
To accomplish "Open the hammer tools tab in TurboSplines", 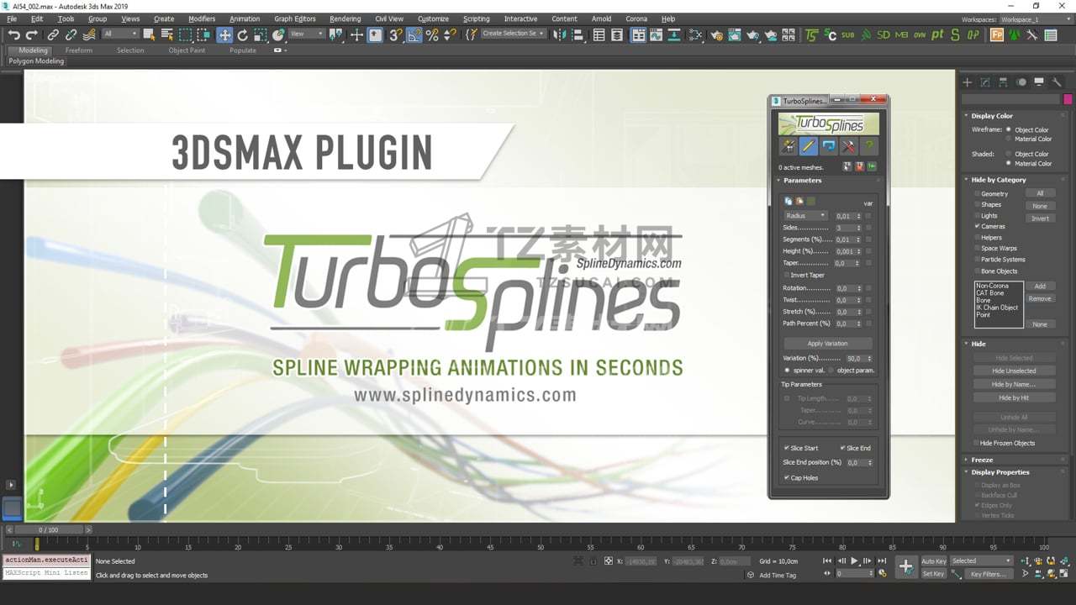I will click(849, 146).
